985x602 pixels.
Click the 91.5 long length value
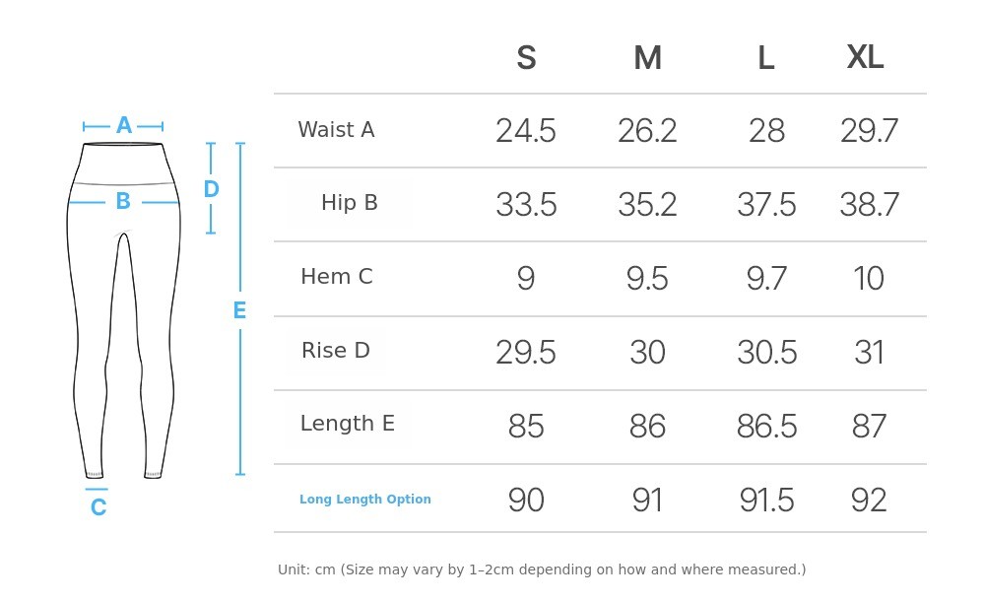pyautogui.click(x=767, y=501)
